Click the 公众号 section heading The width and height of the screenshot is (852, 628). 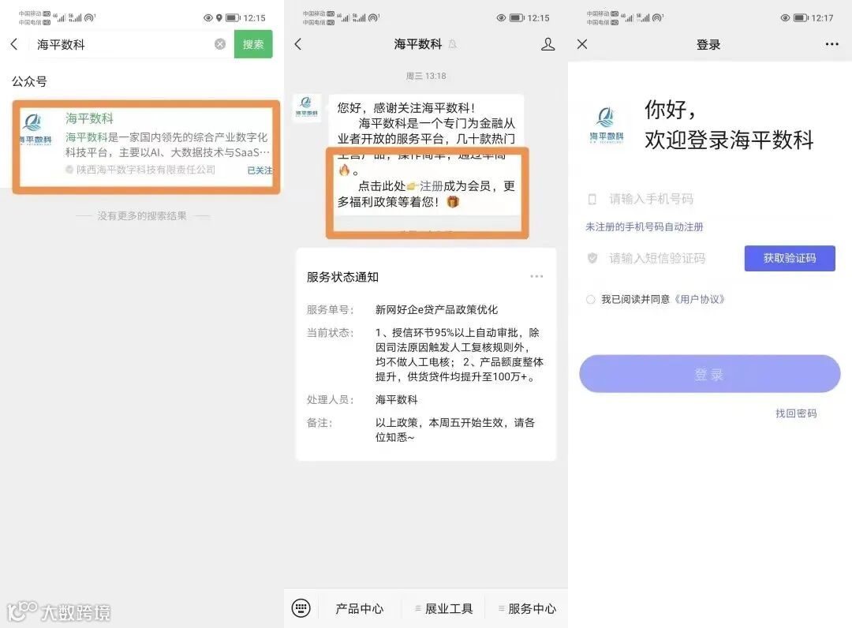point(29,81)
